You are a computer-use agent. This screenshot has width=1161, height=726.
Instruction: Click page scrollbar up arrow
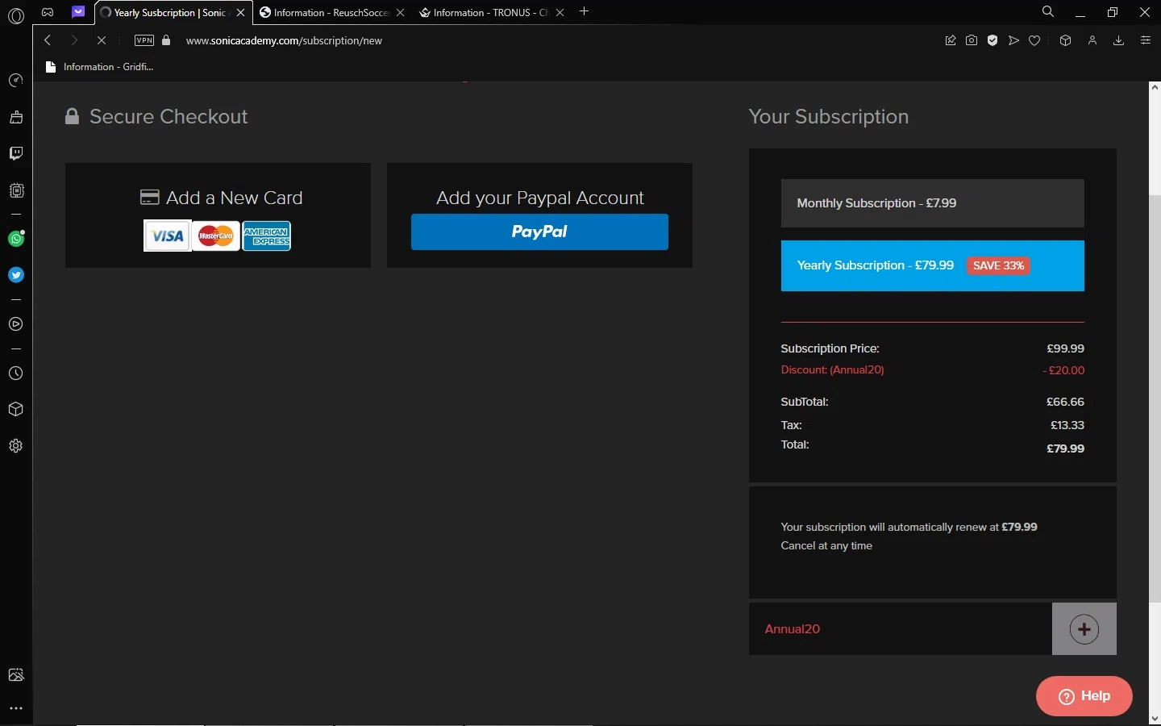tap(1155, 87)
